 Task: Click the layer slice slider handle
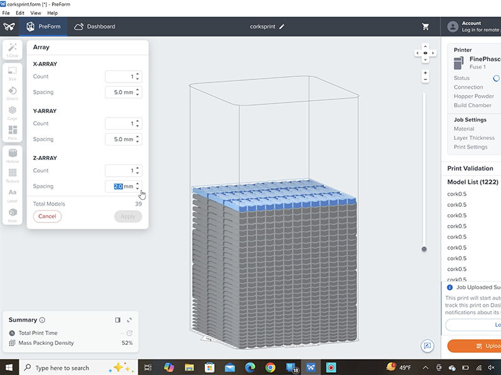tap(425, 249)
